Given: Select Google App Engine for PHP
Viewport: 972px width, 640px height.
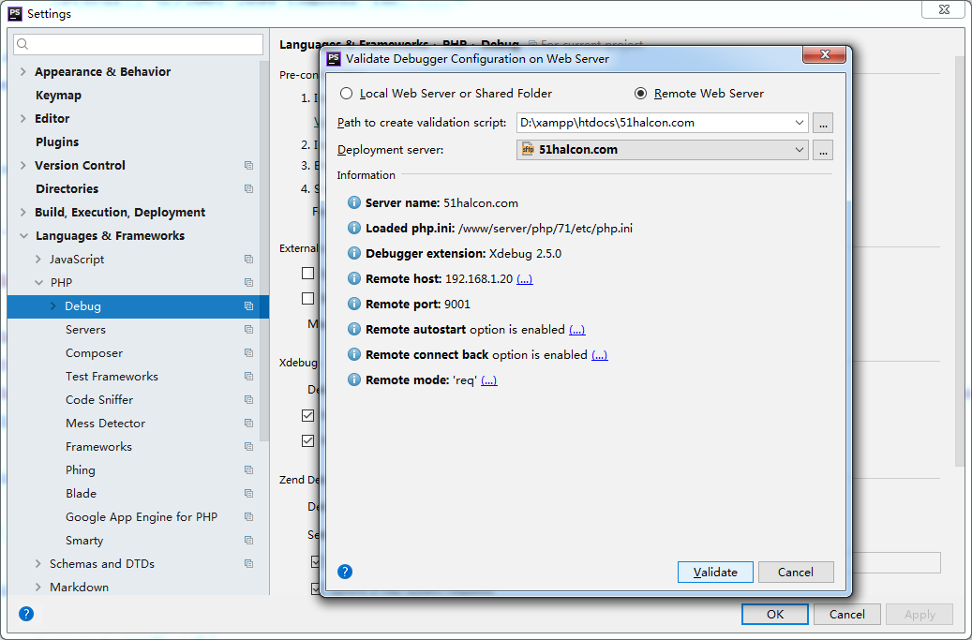Looking at the screenshot, I should click(x=142, y=516).
